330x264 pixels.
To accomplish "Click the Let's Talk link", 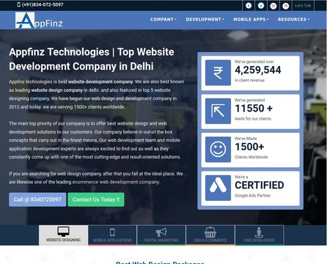I will click(x=303, y=6).
